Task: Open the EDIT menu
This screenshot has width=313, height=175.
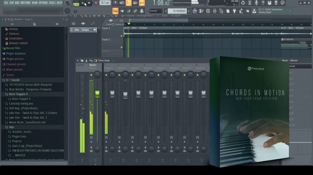Action: (12, 3)
